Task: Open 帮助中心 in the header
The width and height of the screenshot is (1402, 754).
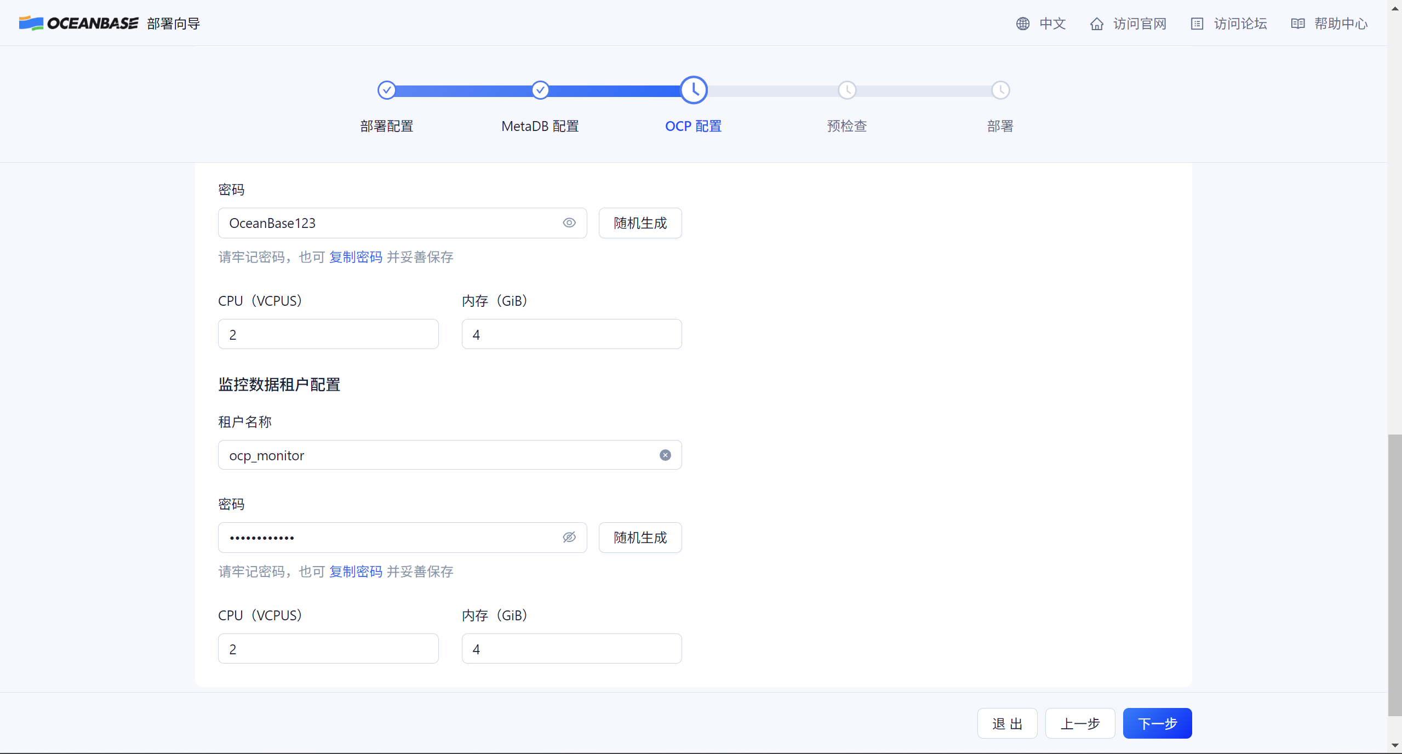Action: tap(1341, 24)
